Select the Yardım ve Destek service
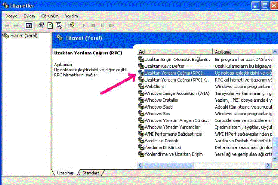The width and height of the screenshot is (278, 185). click(161, 141)
